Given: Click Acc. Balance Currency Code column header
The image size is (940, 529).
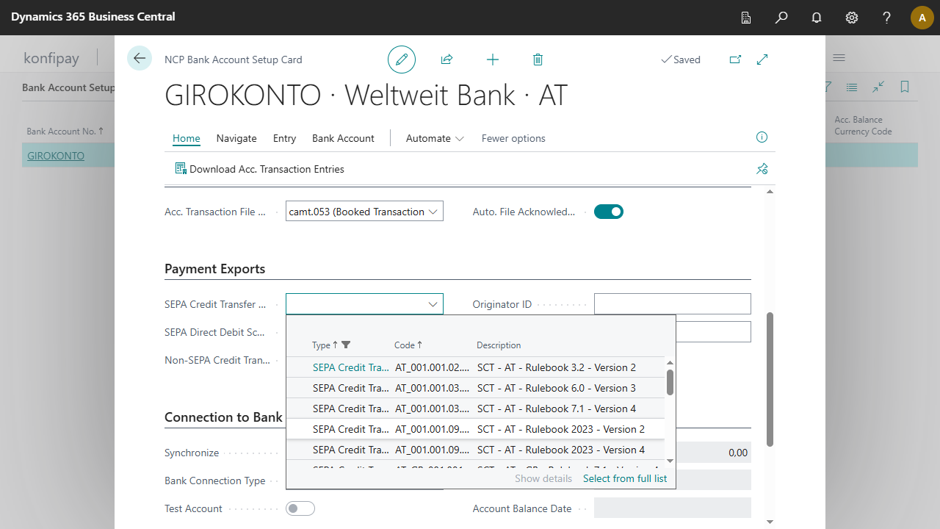Looking at the screenshot, I should (x=863, y=126).
